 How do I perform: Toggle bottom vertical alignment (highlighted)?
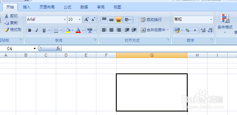[119, 20]
